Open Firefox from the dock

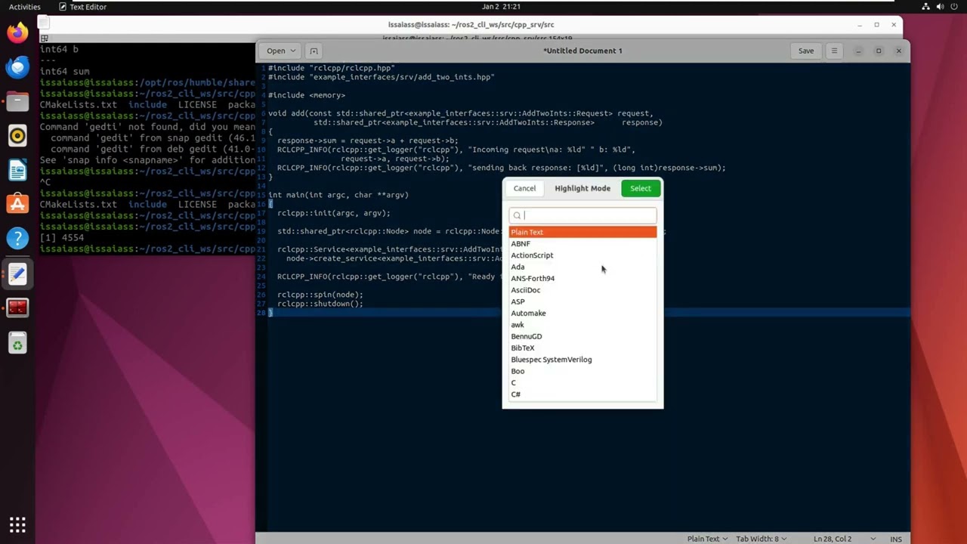[x=17, y=32]
